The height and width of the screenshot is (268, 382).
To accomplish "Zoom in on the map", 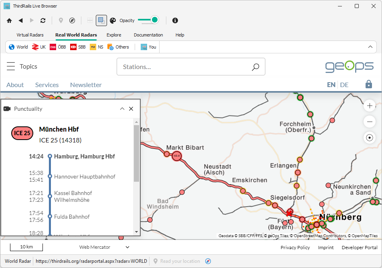I will pos(370,106).
